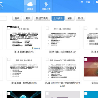The width and height of the screenshot is (98, 98).
Task: Tick the checkbox on 第6章 创建、修改和删除.ppt
Action: [9, 59]
